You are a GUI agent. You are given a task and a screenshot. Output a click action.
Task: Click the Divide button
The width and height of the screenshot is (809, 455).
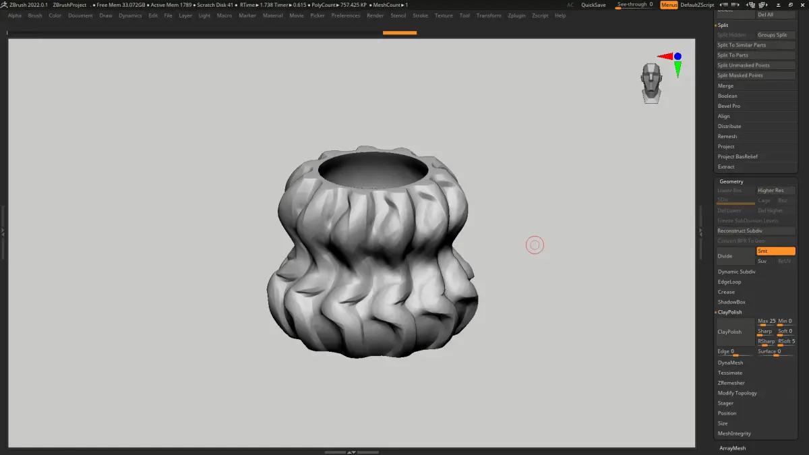736,256
